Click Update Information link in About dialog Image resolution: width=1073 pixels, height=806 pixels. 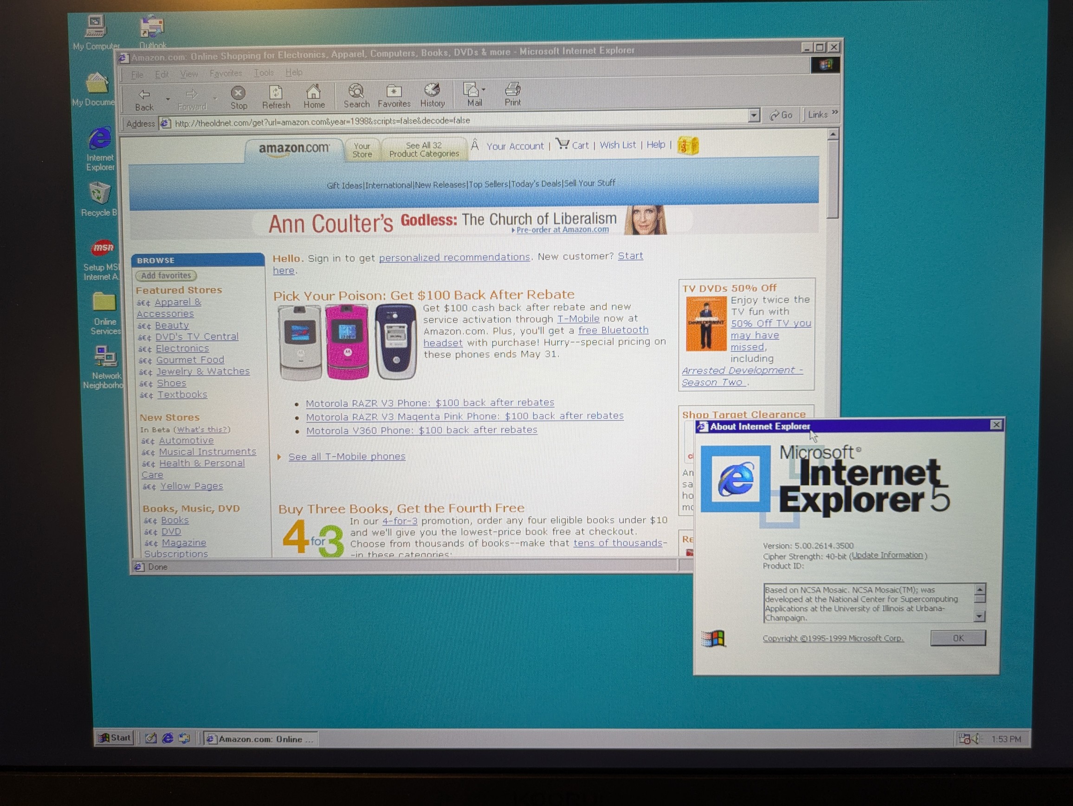(x=887, y=555)
